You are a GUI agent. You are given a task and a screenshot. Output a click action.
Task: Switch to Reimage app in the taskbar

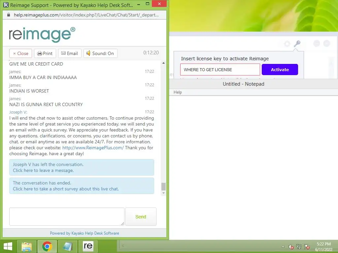click(x=88, y=246)
